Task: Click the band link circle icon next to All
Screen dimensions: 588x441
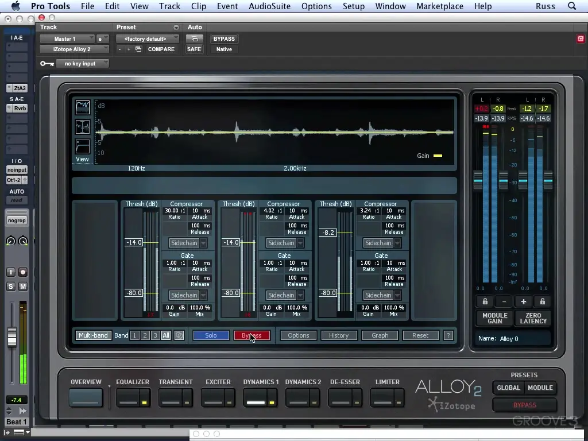Action: click(179, 335)
